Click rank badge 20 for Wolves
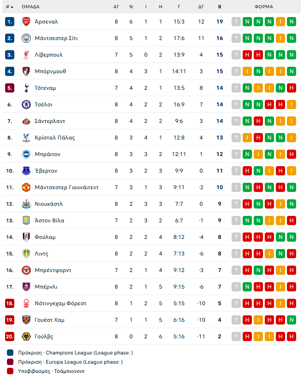Image resolution: width=304 pixels, height=377 pixels. click(x=10, y=336)
